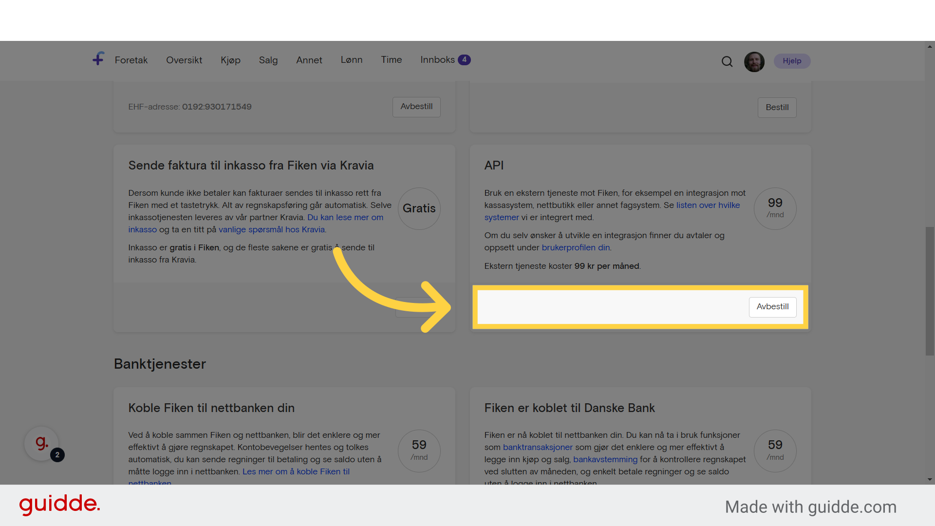935x526 pixels.
Task: Click 'Fiken er koblet til Danske Bank' heading
Action: (569, 408)
